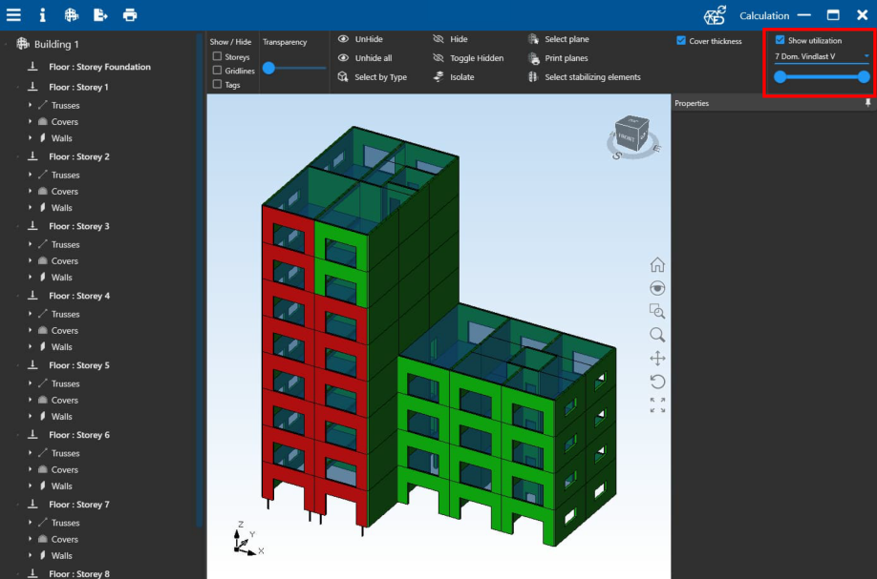Expand Trusses under Storey 2
This screenshot has width=877, height=579.
pos(31,175)
